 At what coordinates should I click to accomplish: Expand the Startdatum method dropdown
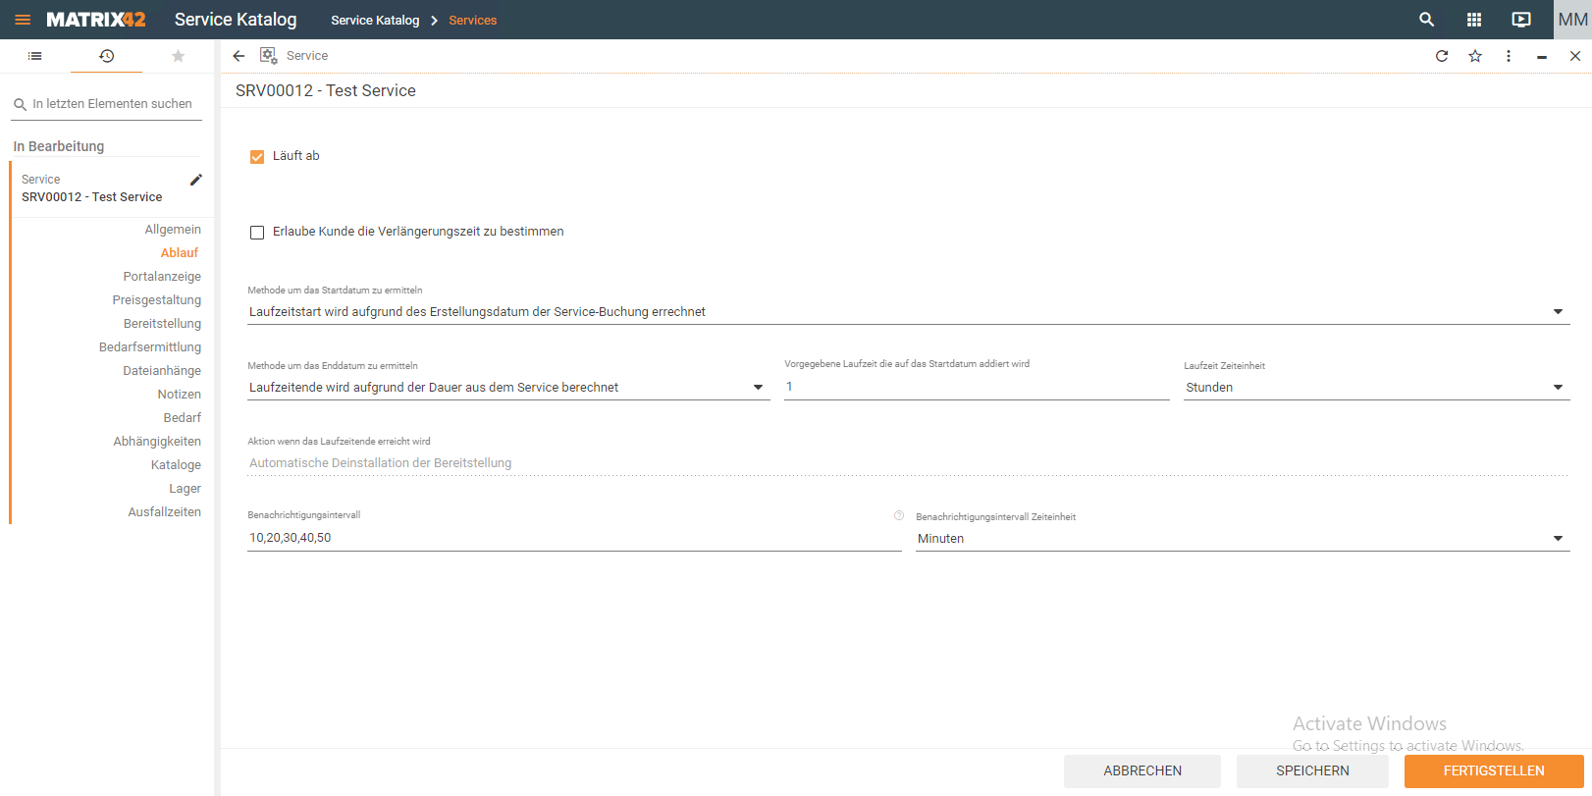pos(1557,312)
